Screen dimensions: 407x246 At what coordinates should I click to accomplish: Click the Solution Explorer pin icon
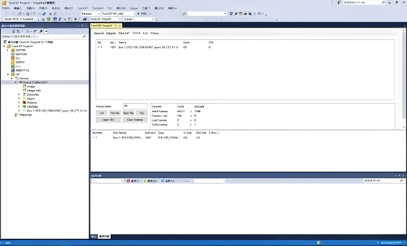click(x=82, y=26)
